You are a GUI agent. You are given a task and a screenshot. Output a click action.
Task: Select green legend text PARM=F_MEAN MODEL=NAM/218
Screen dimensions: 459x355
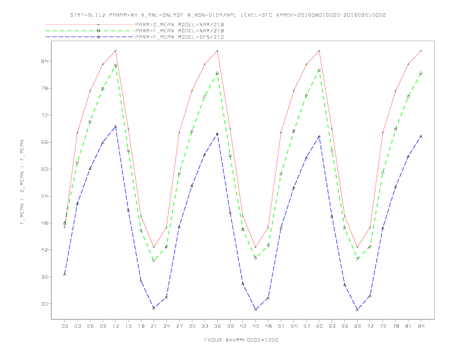180,31
